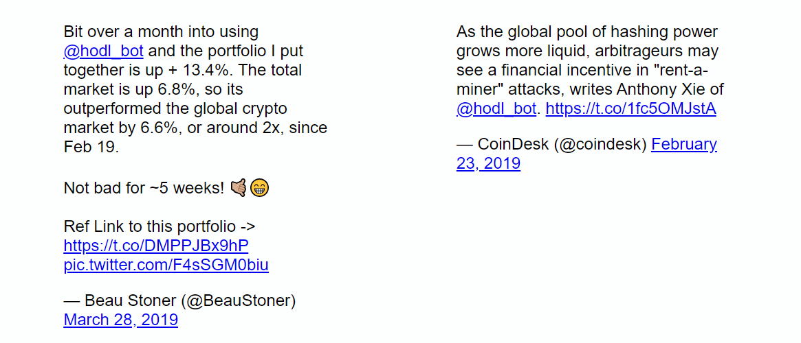801x343 pixels.
Task: Follow the February 23, 2019 date link
Action: [586, 154]
